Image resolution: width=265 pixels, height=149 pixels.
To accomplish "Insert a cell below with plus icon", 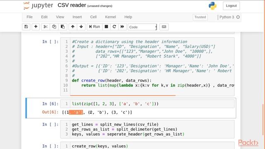I will click(36, 26).
